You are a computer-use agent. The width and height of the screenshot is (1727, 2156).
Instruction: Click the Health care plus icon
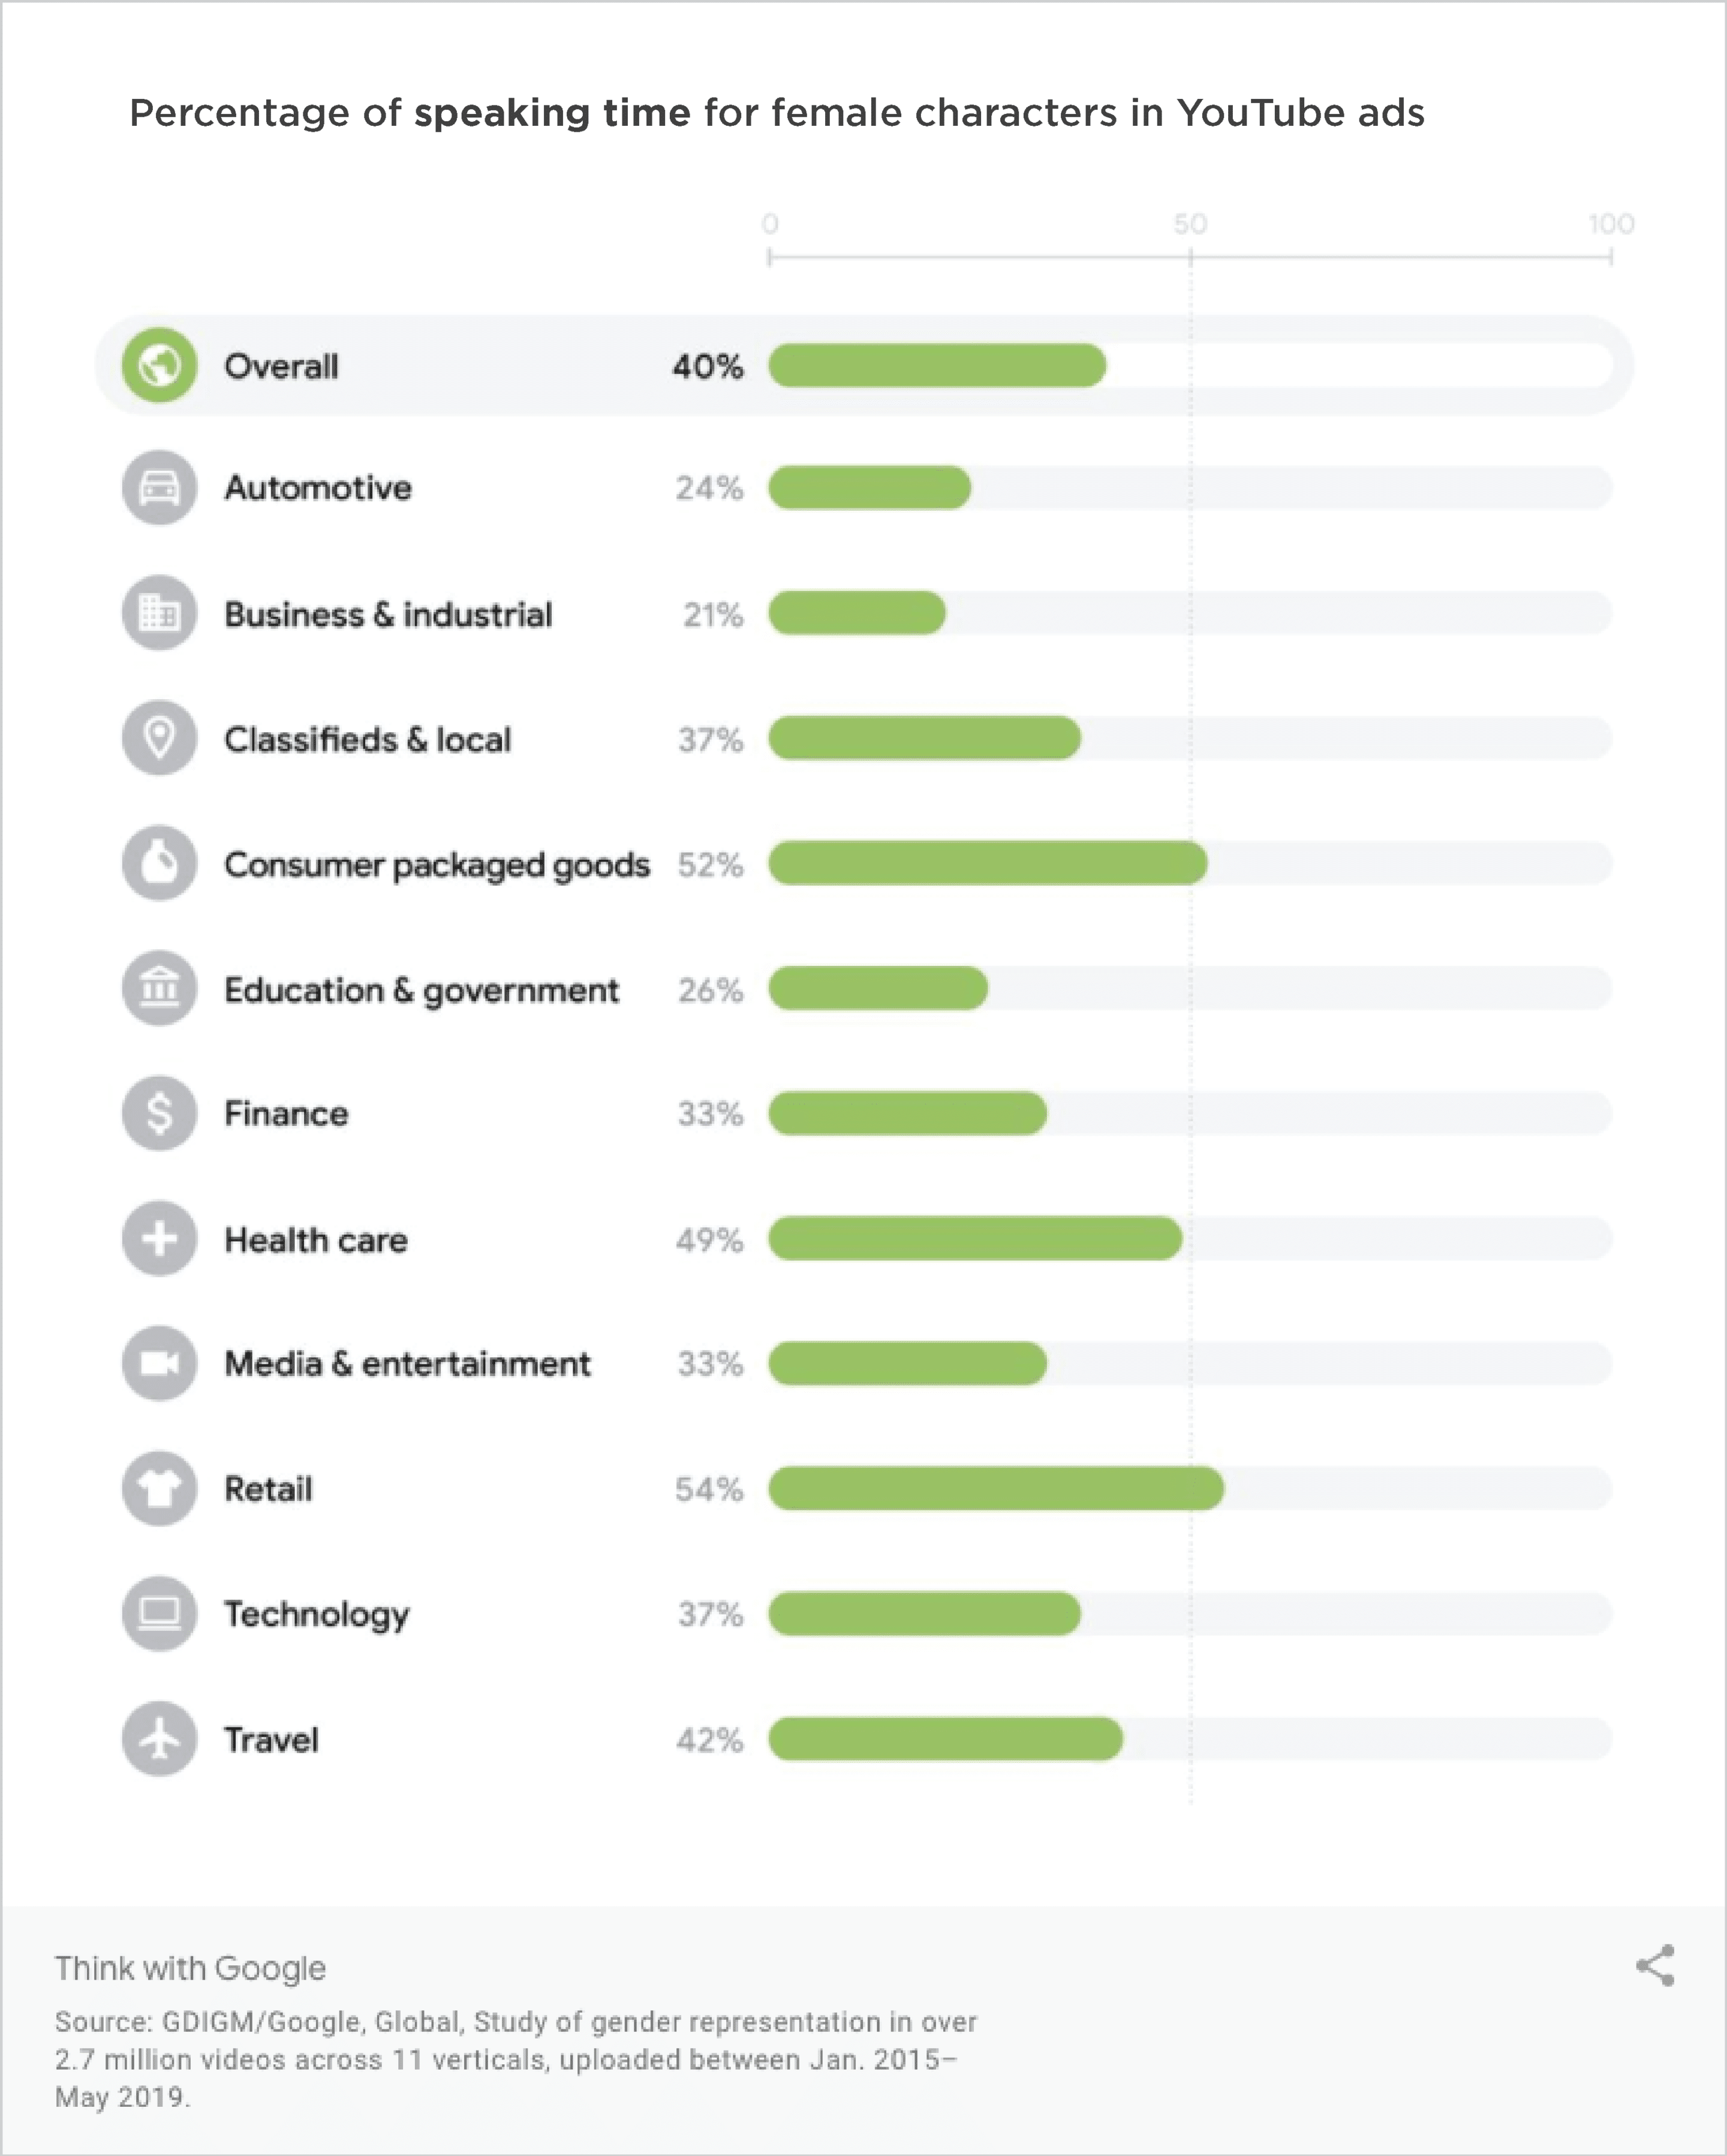(159, 1239)
